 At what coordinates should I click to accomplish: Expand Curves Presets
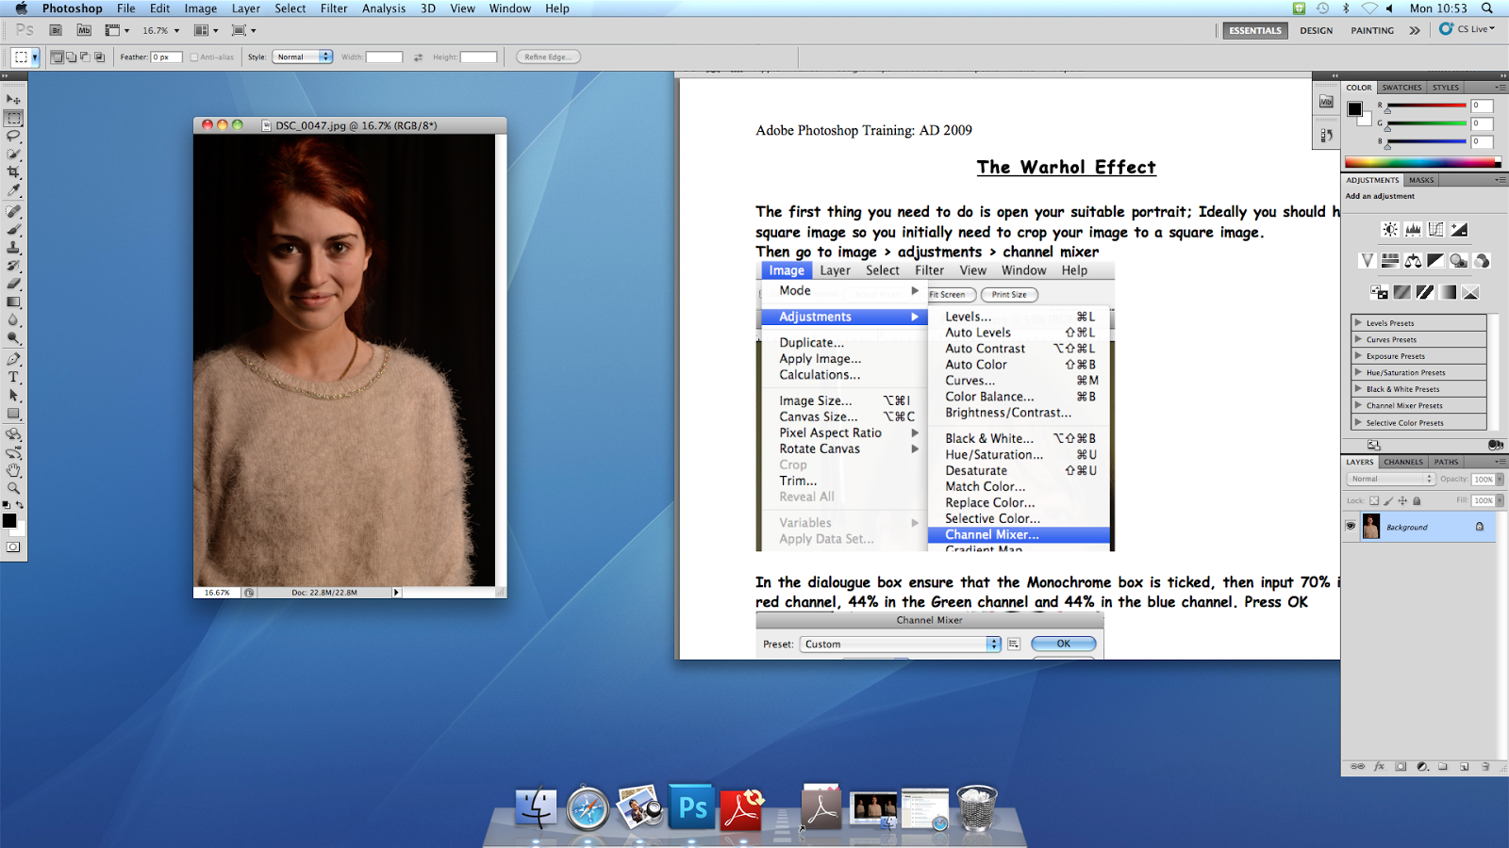[x=1358, y=339]
